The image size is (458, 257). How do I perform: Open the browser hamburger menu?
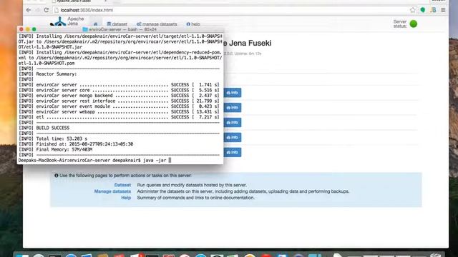[444, 10]
